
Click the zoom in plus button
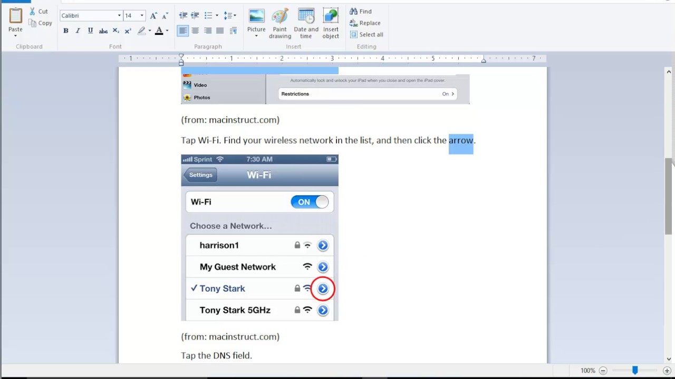click(667, 371)
